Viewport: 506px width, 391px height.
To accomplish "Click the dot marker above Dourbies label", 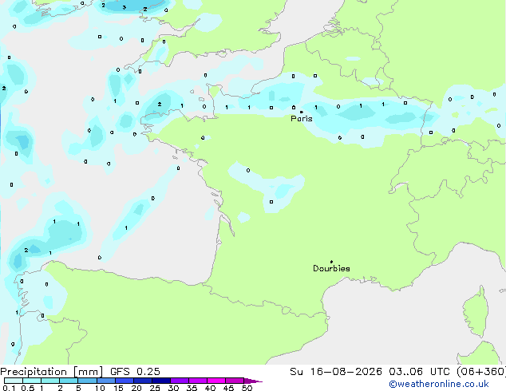I will tap(331, 262).
